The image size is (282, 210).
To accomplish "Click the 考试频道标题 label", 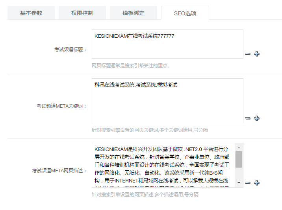I will (x=70, y=50).
